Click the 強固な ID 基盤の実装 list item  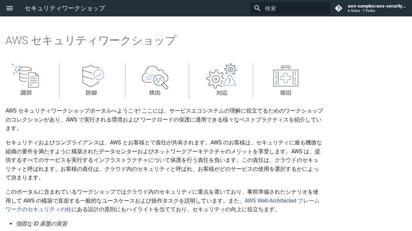click(42, 224)
